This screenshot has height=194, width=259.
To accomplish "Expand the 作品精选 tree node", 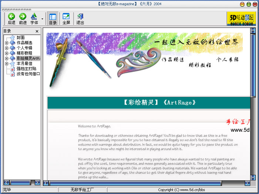I will [6, 43].
